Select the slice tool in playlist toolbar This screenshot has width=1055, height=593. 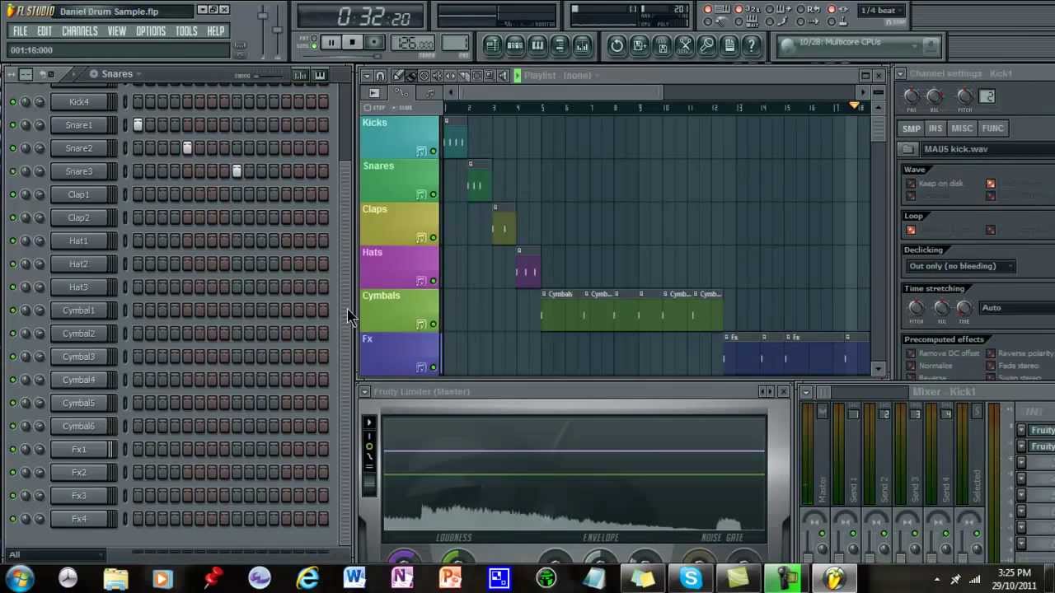point(464,75)
